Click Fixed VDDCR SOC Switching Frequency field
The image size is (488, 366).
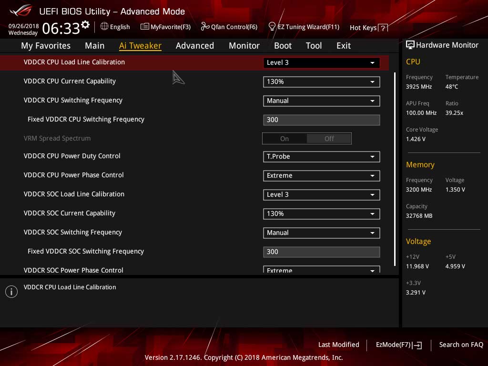pos(322,252)
